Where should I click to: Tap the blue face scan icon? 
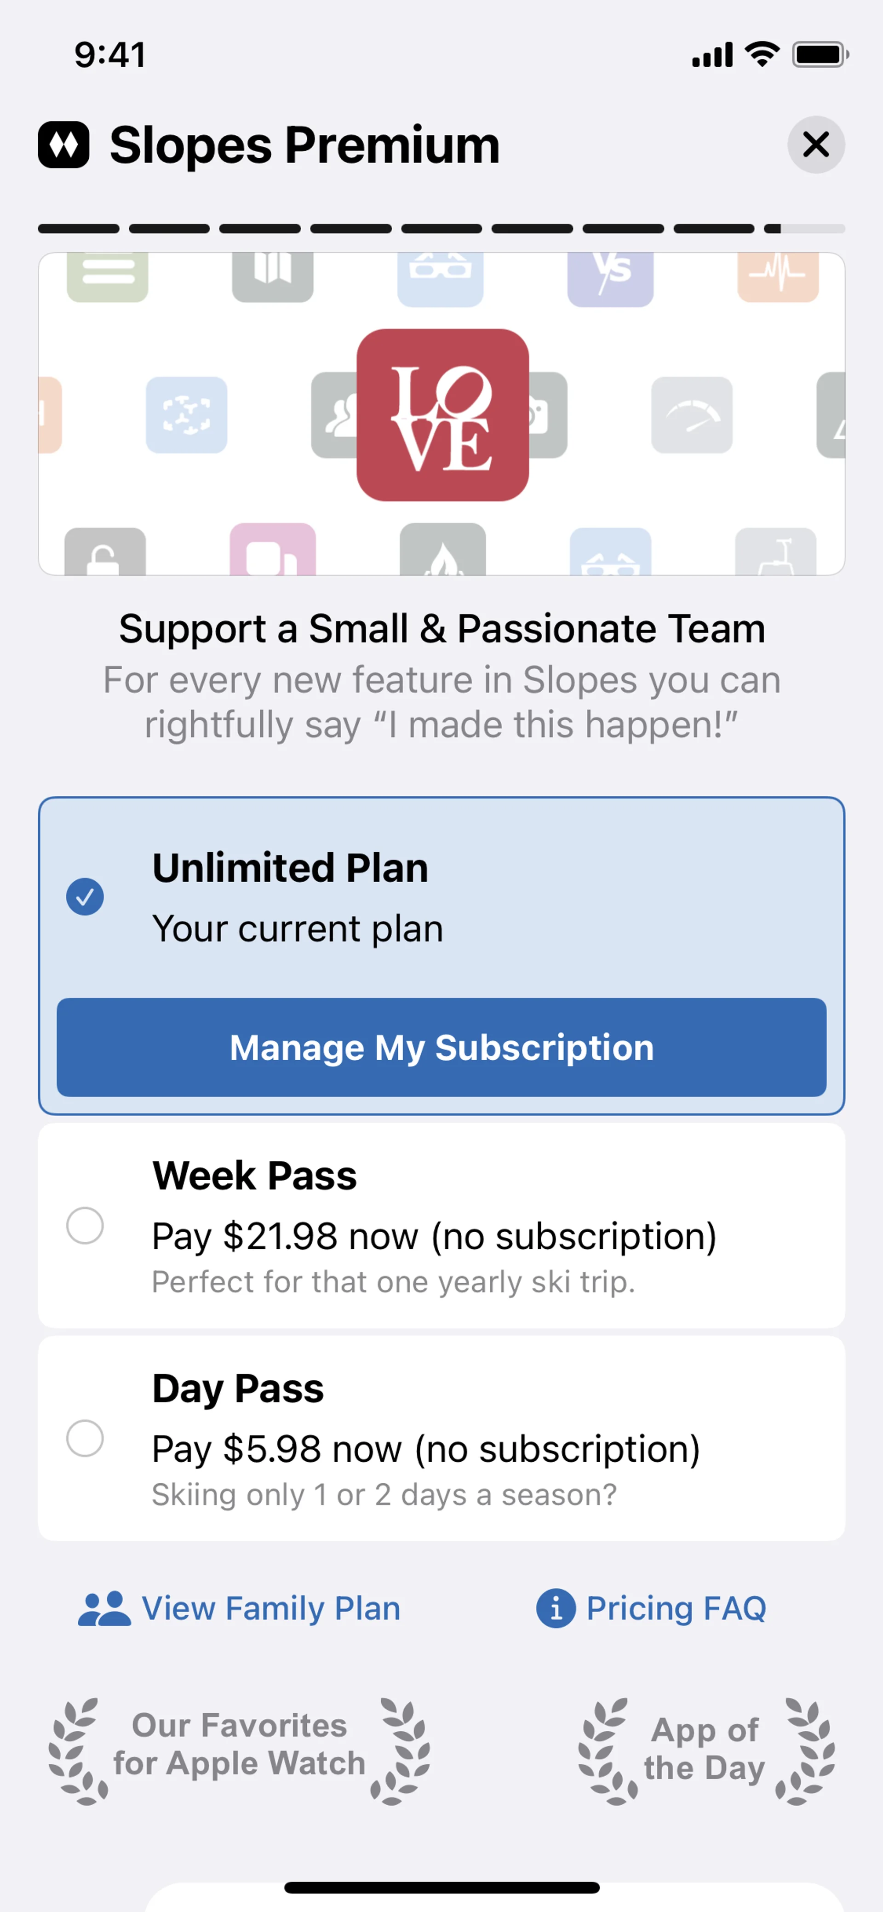186,415
